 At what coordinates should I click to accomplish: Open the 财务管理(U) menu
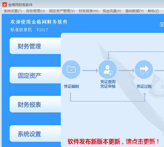click(x=35, y=11)
